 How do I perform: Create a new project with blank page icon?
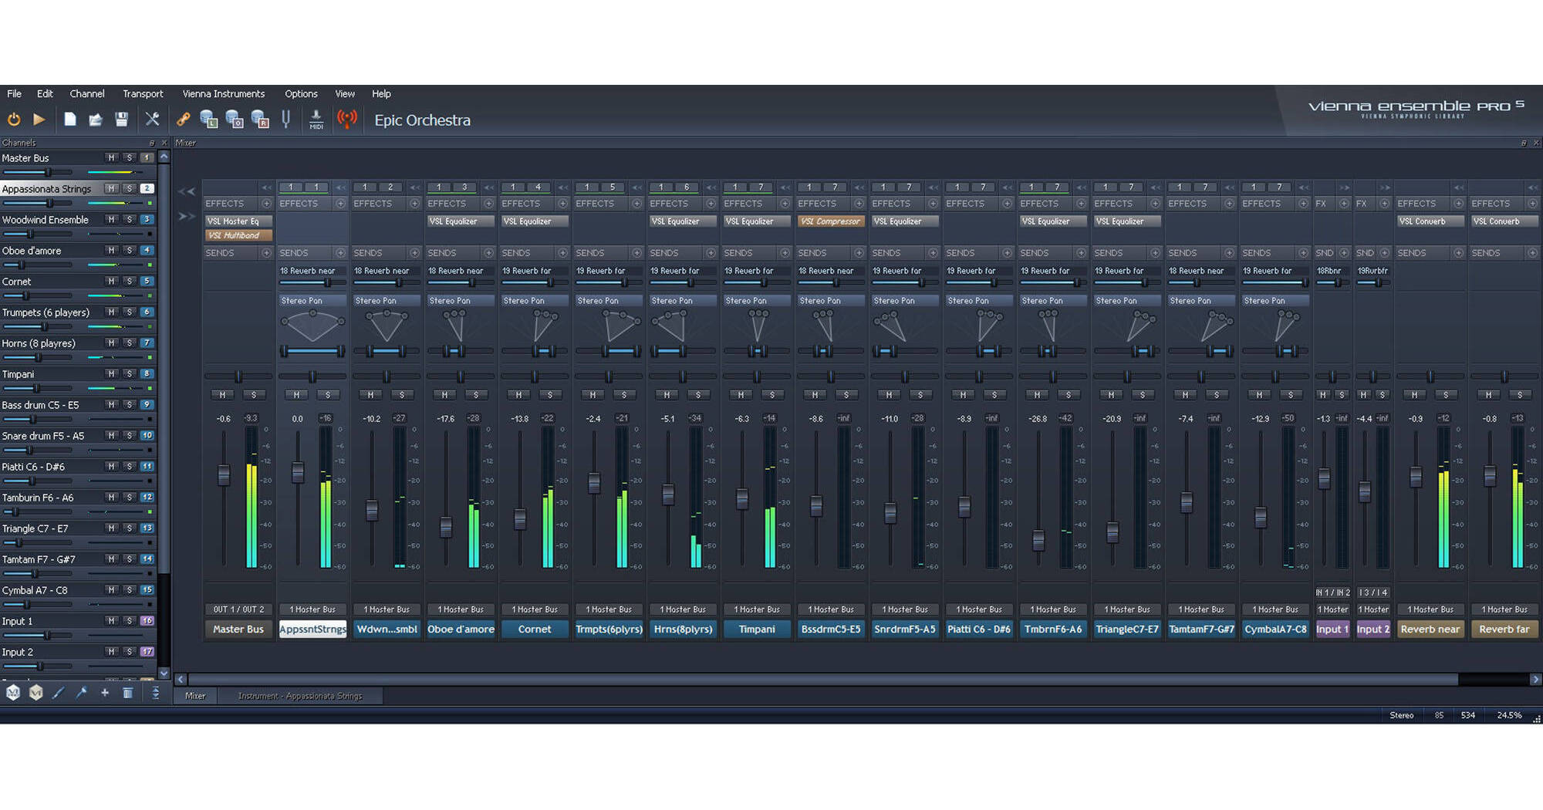tap(70, 120)
